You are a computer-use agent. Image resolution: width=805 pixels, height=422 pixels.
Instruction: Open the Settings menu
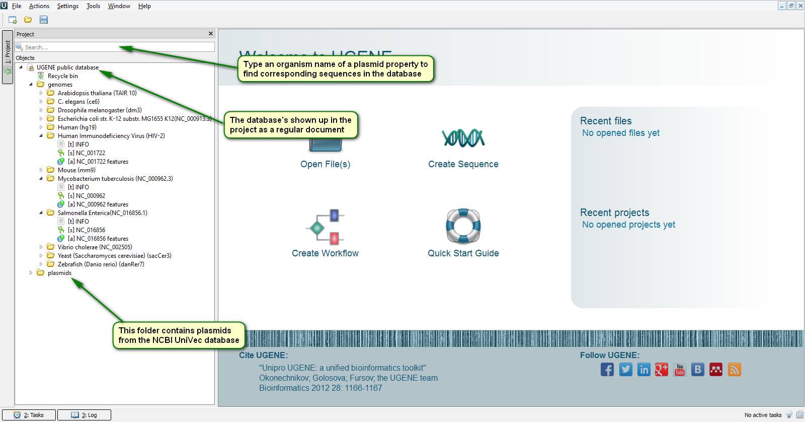click(68, 6)
